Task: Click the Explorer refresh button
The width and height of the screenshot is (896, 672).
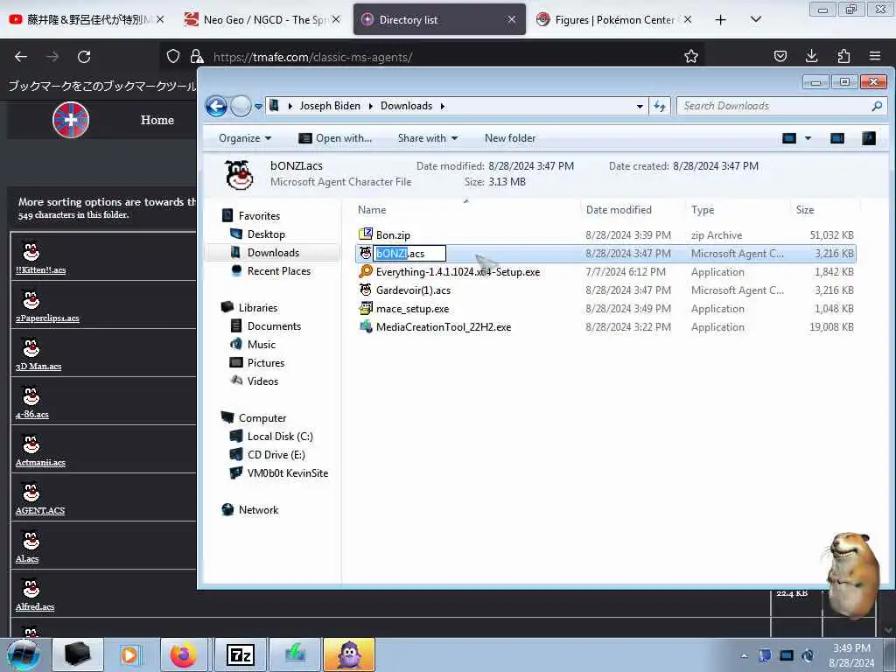Action: click(x=660, y=106)
